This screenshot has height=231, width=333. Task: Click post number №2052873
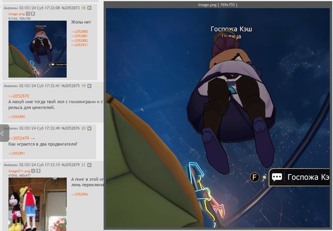point(70,8)
